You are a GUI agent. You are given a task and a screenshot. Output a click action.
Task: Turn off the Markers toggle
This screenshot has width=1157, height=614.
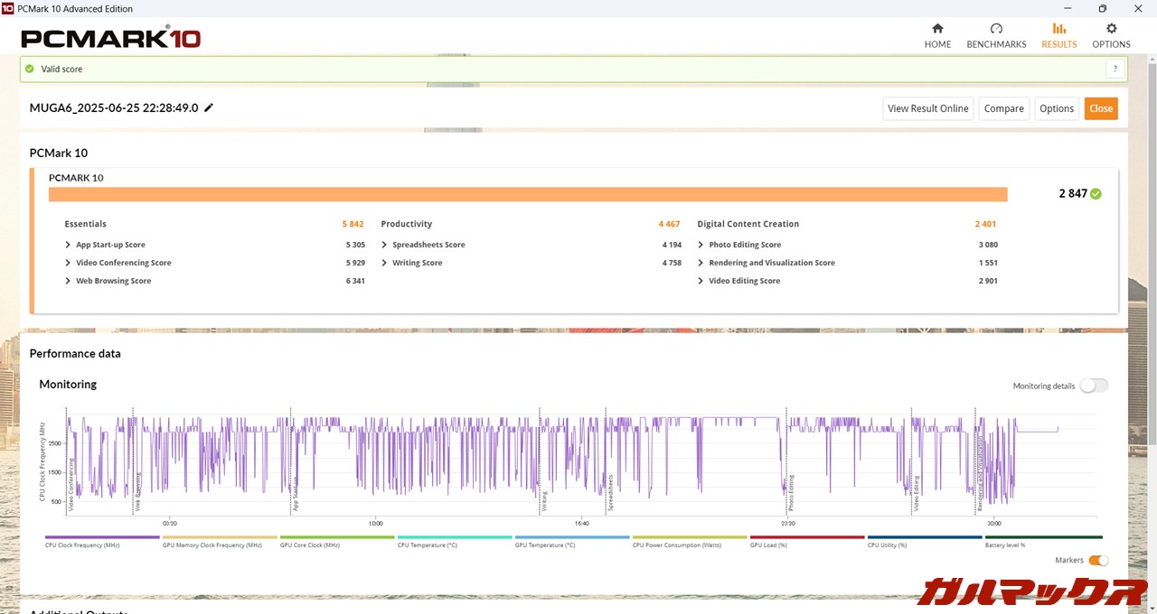(x=1097, y=561)
